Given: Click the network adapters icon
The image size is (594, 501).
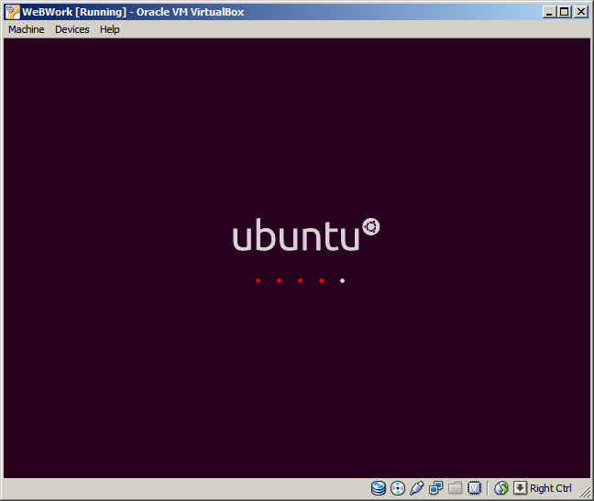Looking at the screenshot, I should point(436,488).
